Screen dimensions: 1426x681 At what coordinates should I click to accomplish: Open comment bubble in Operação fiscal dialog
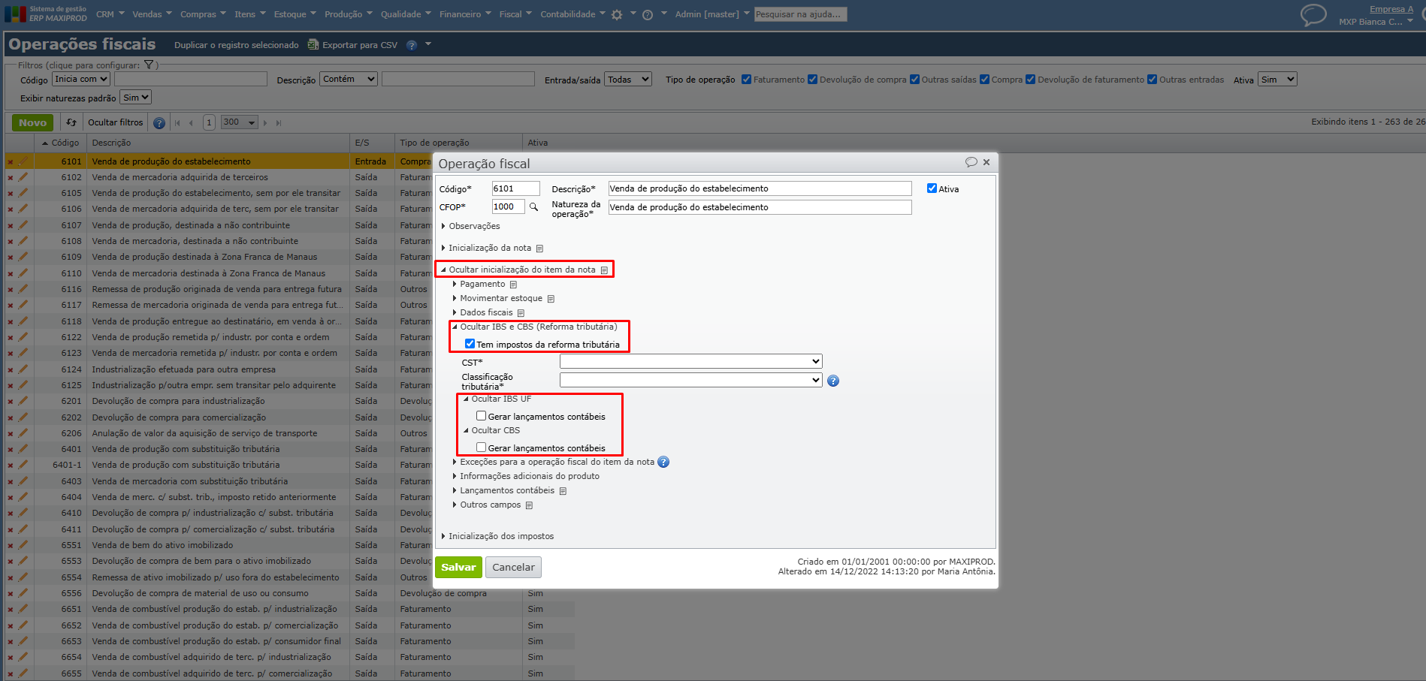(x=971, y=162)
